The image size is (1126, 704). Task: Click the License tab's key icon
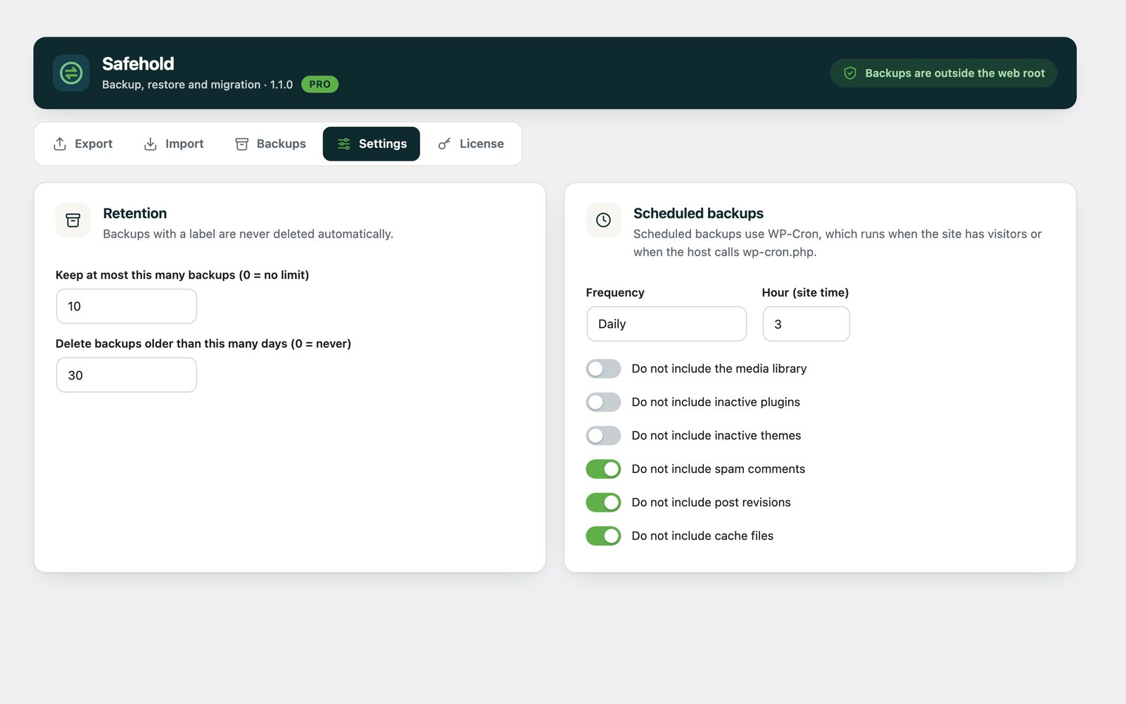(x=445, y=144)
